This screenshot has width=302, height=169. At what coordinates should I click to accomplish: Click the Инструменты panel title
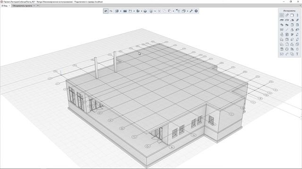pyautogui.click(x=289, y=11)
